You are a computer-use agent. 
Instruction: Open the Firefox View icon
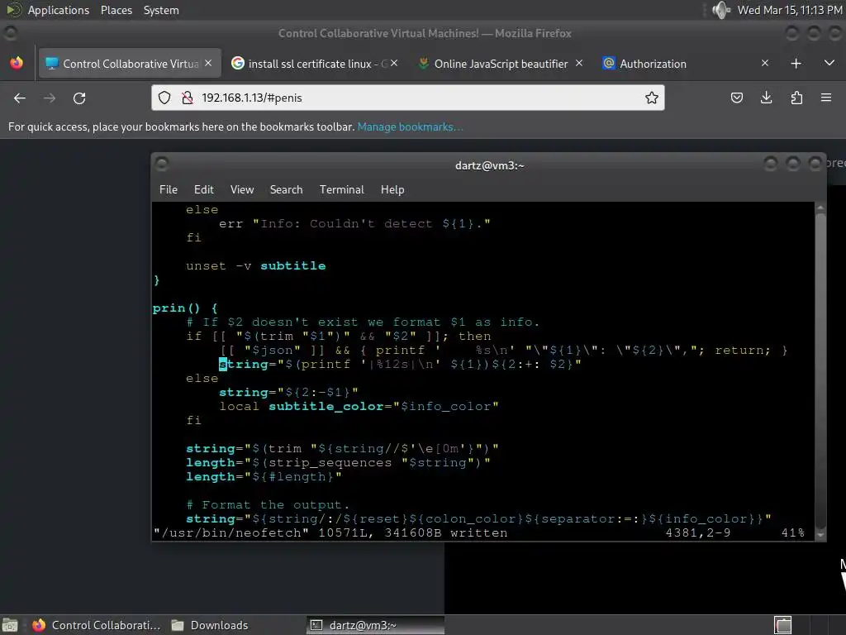tap(17, 63)
